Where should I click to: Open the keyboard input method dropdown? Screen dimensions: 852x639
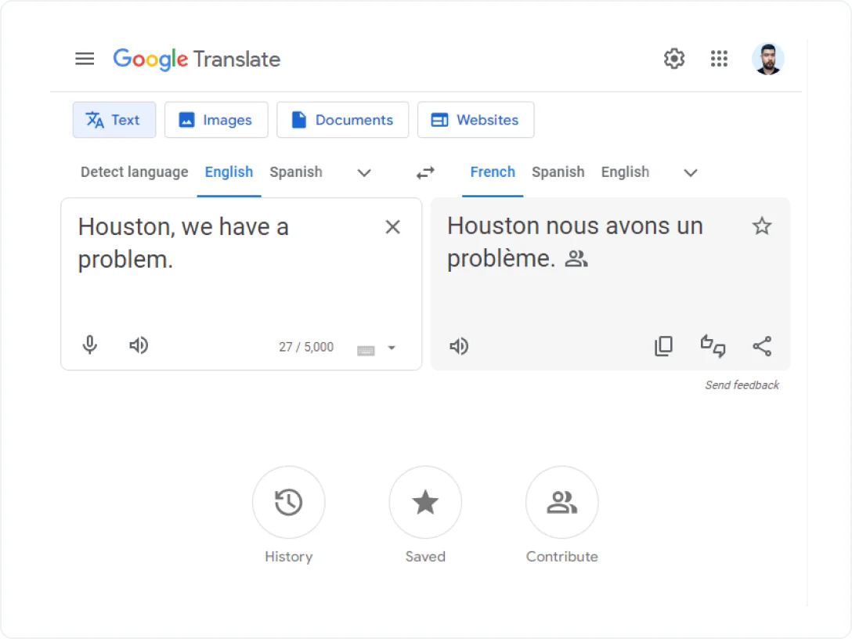(392, 348)
